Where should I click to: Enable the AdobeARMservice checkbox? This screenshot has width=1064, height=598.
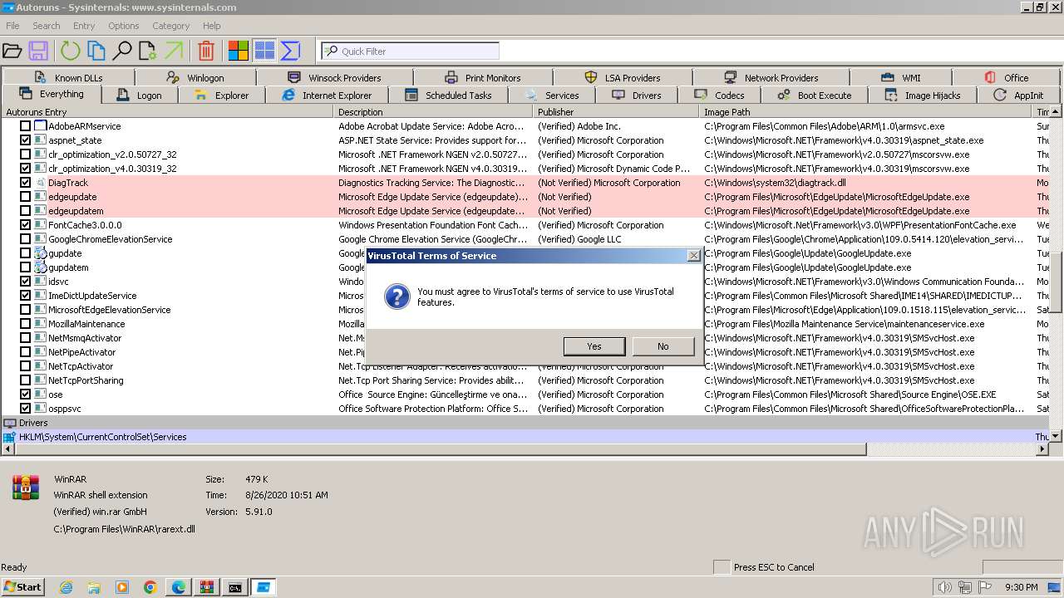(x=25, y=126)
